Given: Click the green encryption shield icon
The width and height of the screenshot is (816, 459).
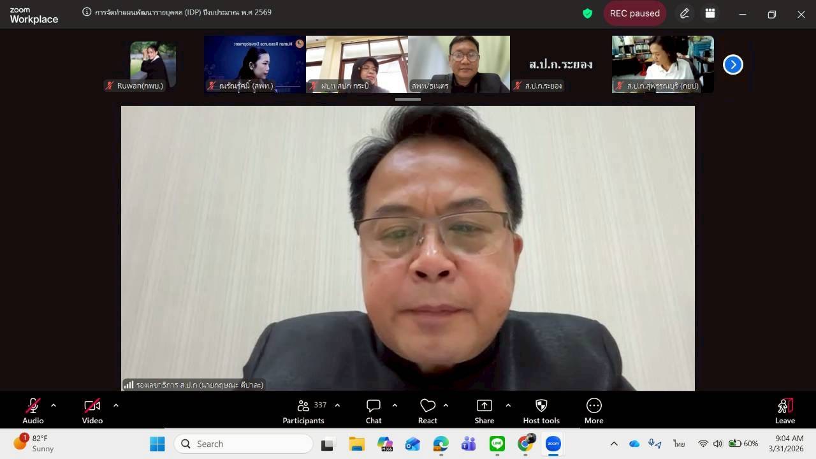Looking at the screenshot, I should pos(588,13).
